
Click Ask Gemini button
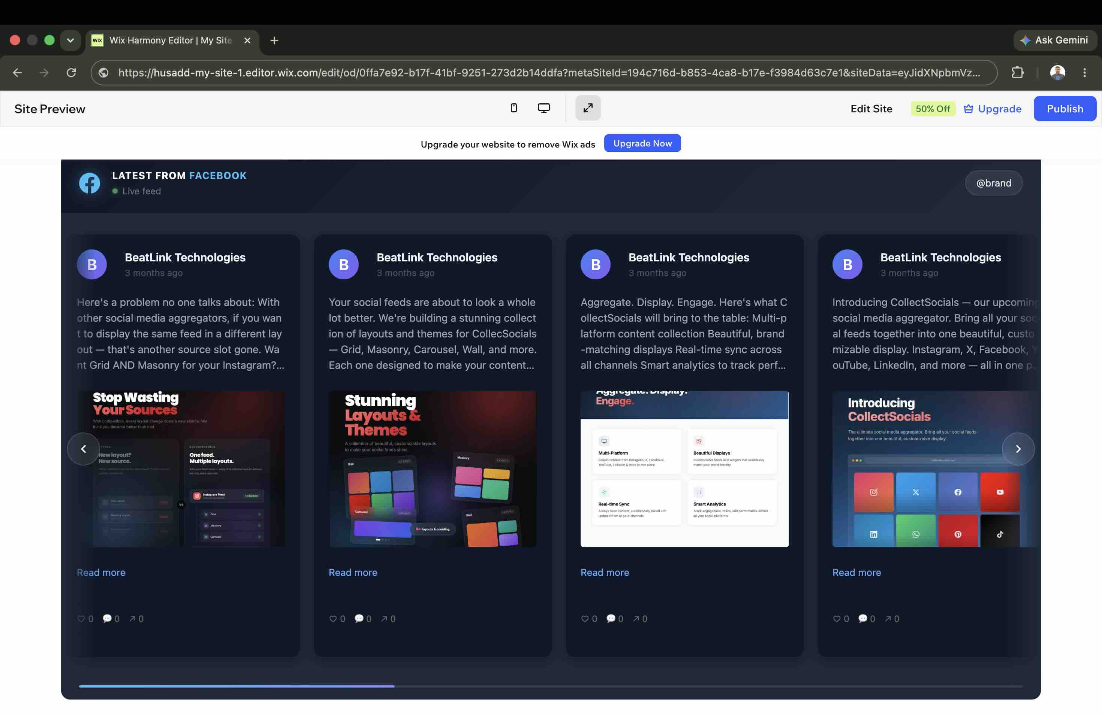[x=1055, y=40]
